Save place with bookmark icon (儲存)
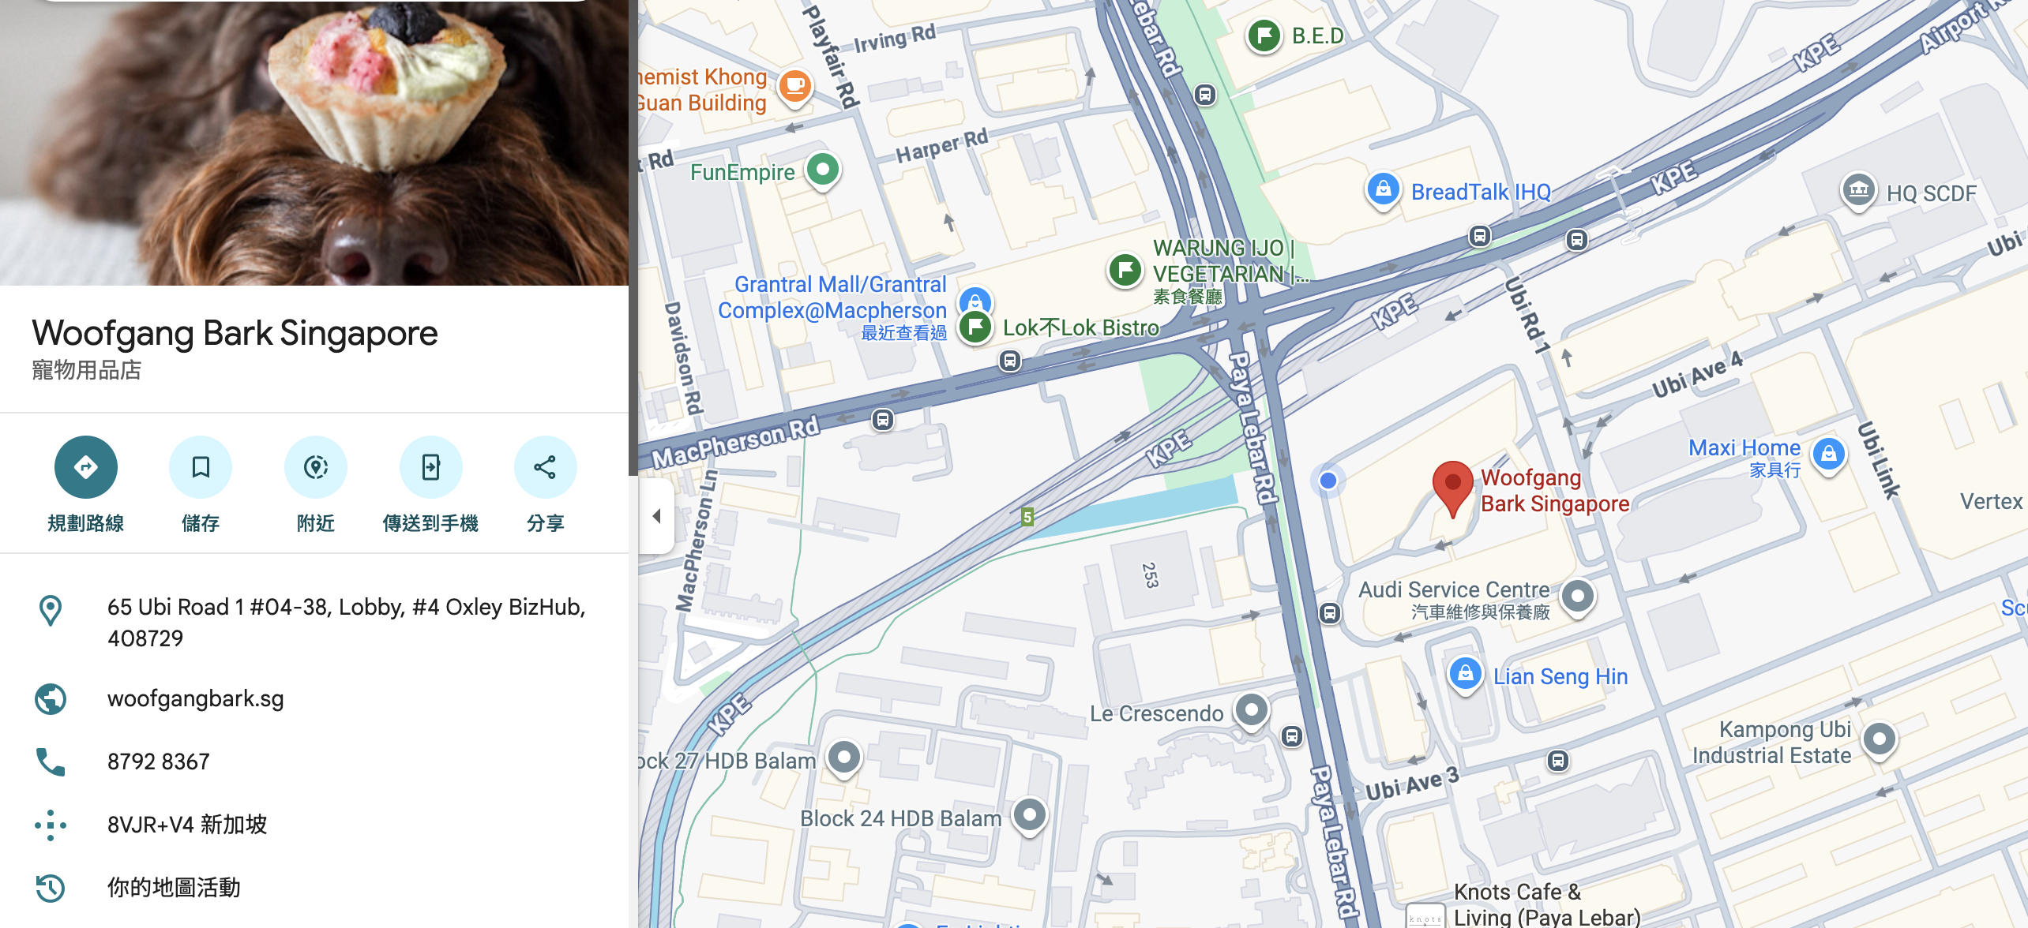The height and width of the screenshot is (928, 2028). 201,467
